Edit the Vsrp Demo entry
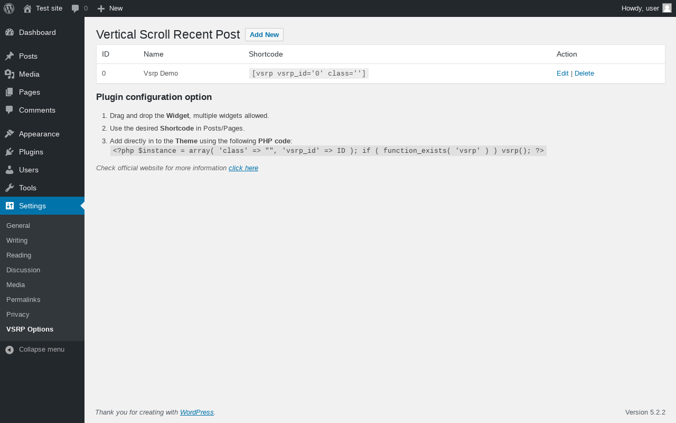The image size is (676, 423). click(x=562, y=73)
